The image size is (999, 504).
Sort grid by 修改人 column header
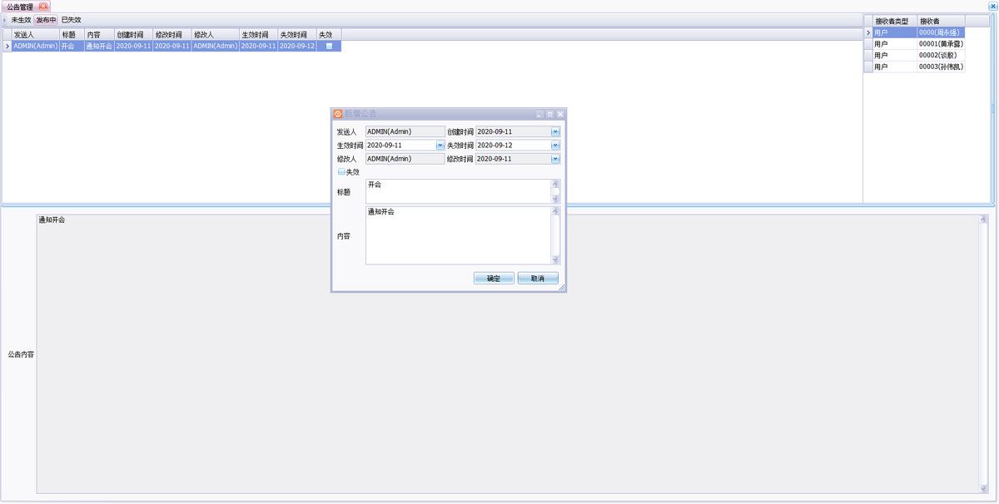[x=216, y=35]
